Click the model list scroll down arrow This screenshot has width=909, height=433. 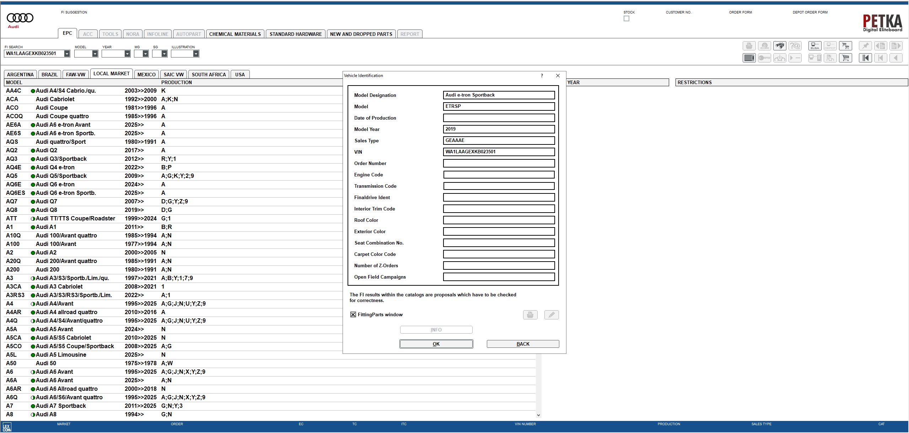pyautogui.click(x=538, y=415)
